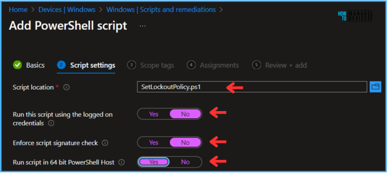Open Devices | Windows breadcrumb
This screenshot has height=173, width=387.
point(67,9)
